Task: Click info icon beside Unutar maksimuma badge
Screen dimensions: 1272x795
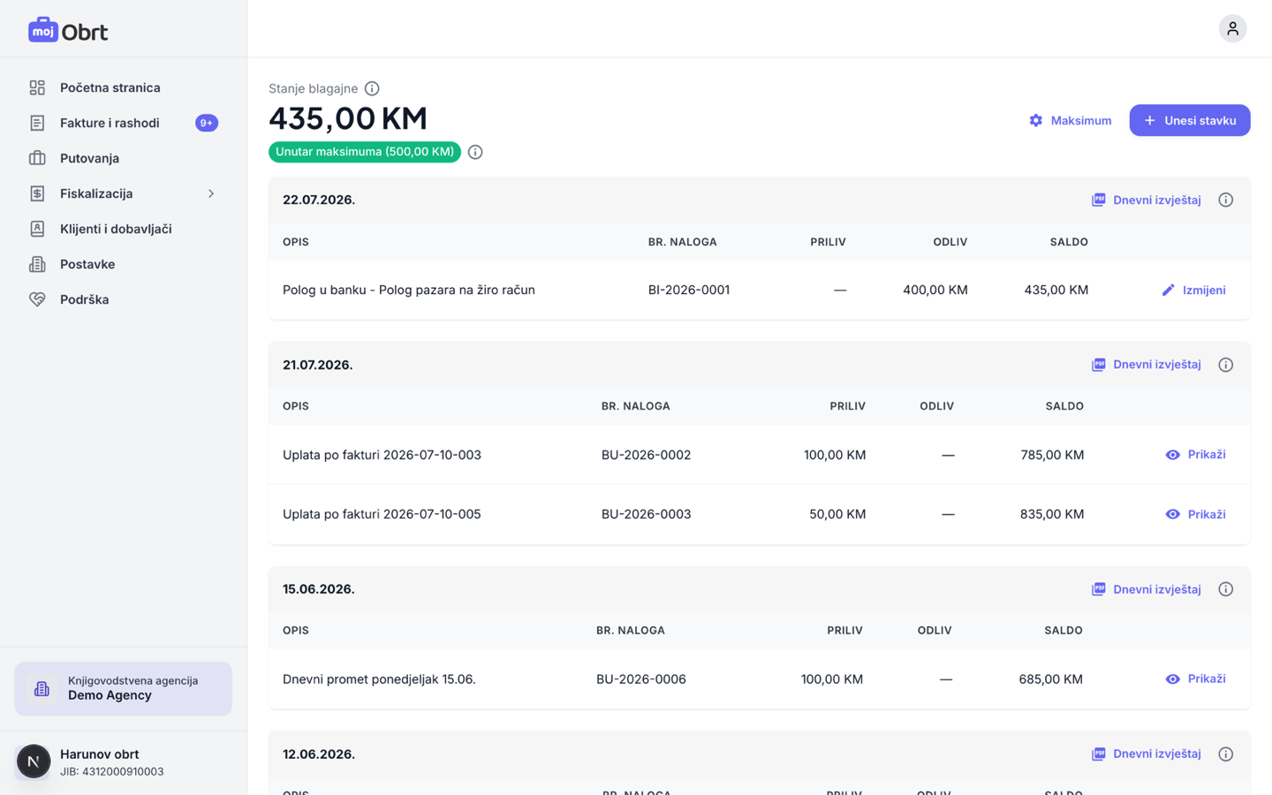Action: click(x=475, y=152)
